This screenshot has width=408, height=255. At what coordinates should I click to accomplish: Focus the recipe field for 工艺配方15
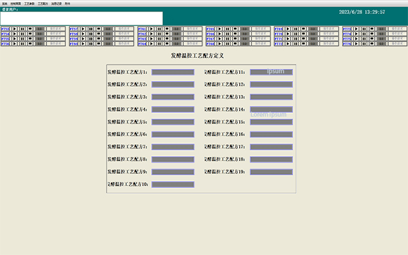click(x=271, y=122)
